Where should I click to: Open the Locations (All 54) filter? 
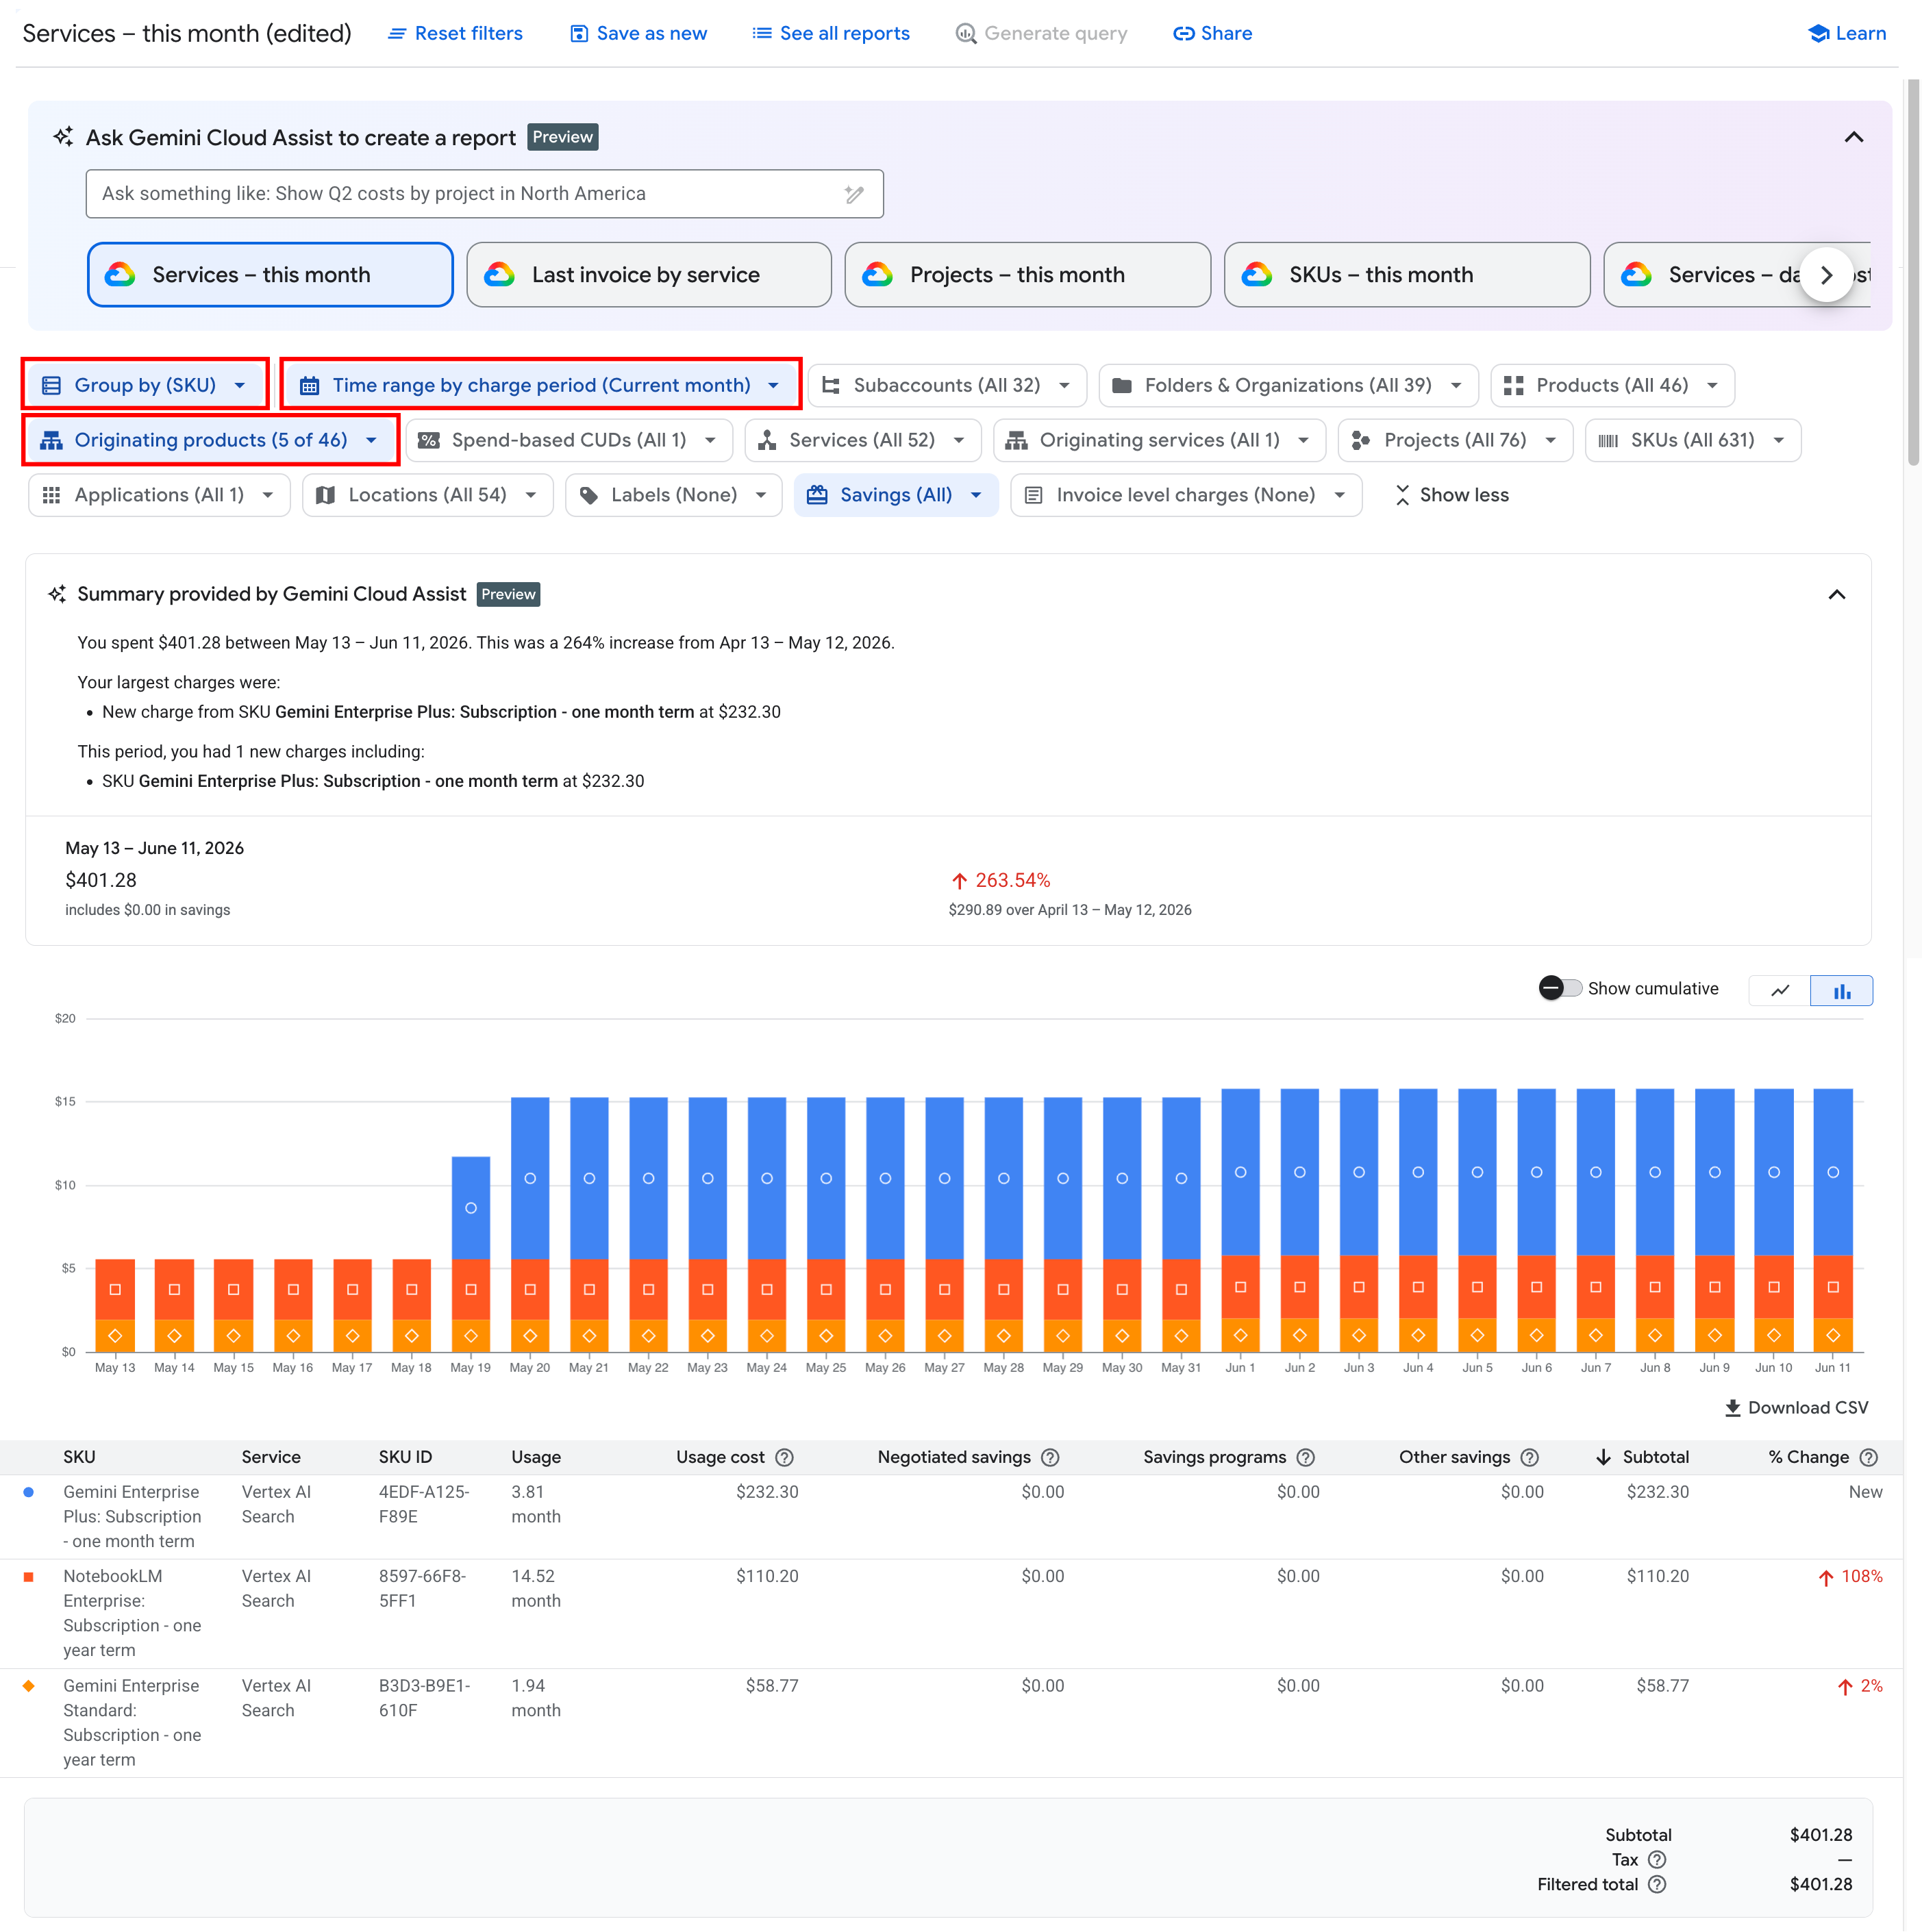(x=427, y=495)
